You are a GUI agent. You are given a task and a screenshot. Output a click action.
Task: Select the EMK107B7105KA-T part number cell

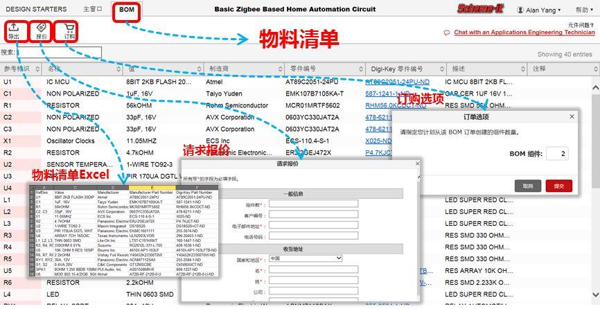315,94
